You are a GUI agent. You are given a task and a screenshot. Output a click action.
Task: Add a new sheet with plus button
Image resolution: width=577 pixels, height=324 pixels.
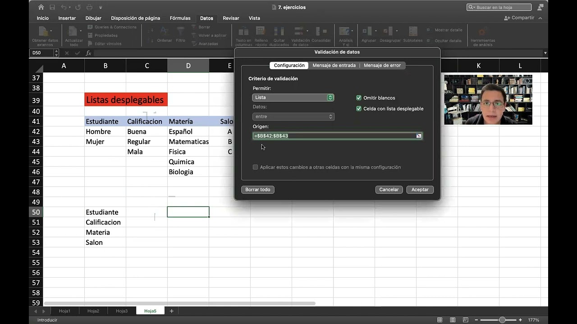point(171,311)
